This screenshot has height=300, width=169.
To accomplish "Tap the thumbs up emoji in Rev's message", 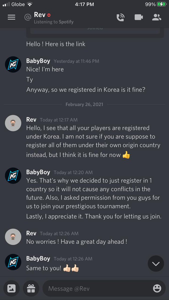I will 126,155.
